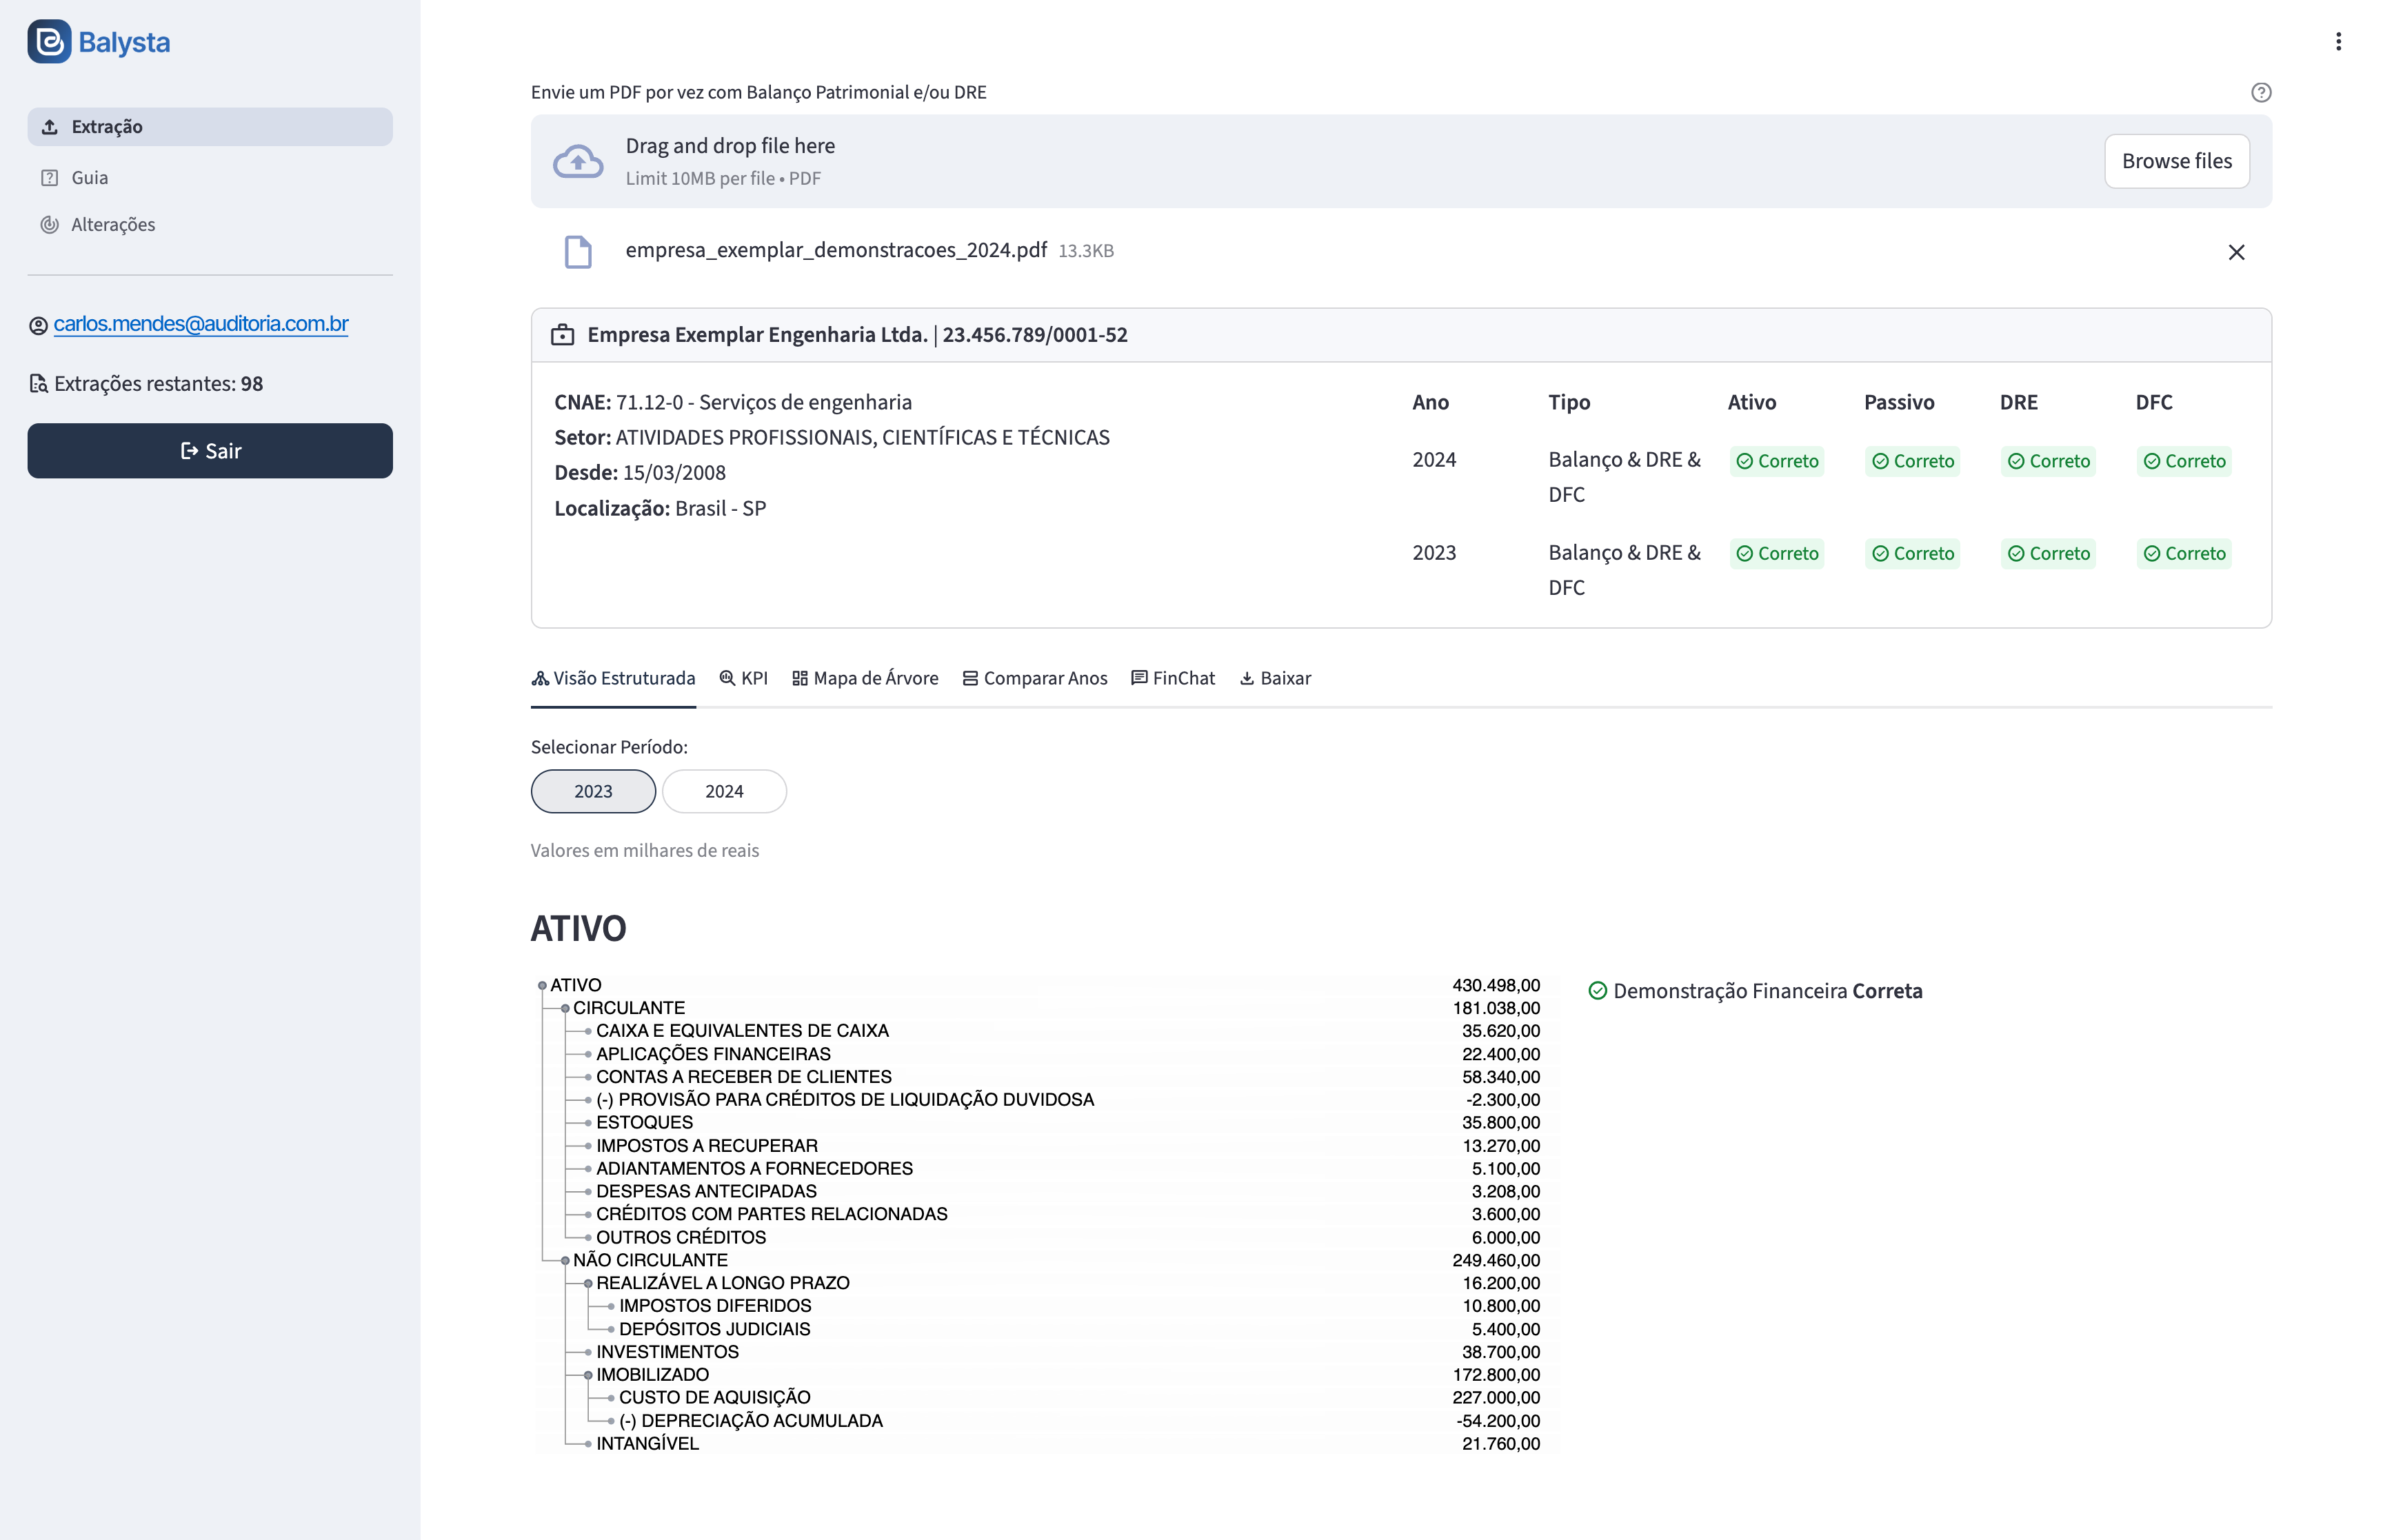
Task: Click the Browse files button
Action: point(2177,161)
